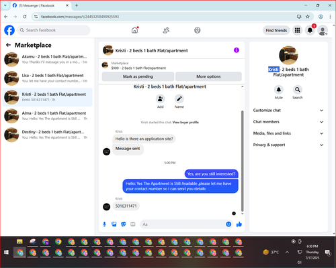Image resolution: width=336 pixels, height=268 pixels.
Task: Open the Chrome tab search dropdown
Action: point(5,5)
